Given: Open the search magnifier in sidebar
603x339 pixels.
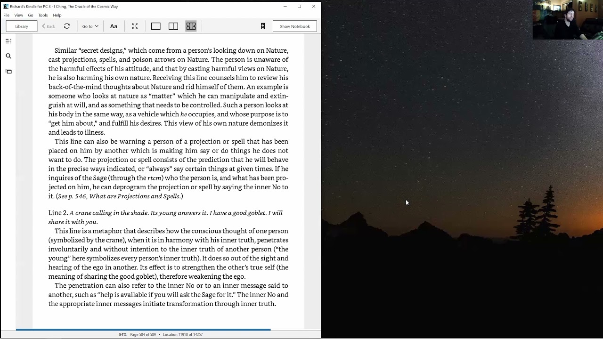Looking at the screenshot, I should tap(8, 56).
